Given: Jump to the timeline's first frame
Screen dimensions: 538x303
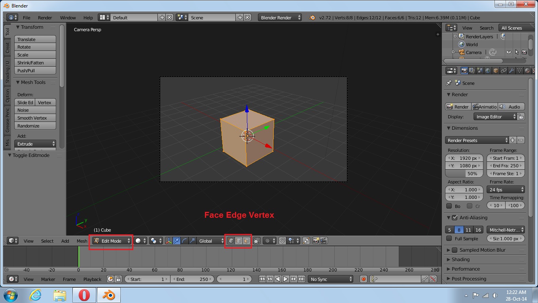Looking at the screenshot, I should click(262, 279).
